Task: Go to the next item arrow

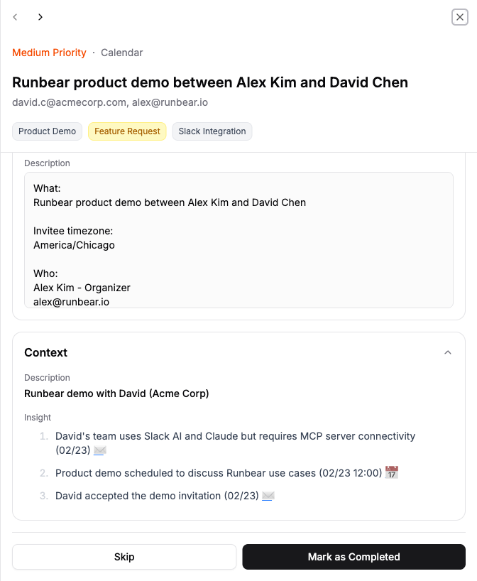Action: click(40, 17)
